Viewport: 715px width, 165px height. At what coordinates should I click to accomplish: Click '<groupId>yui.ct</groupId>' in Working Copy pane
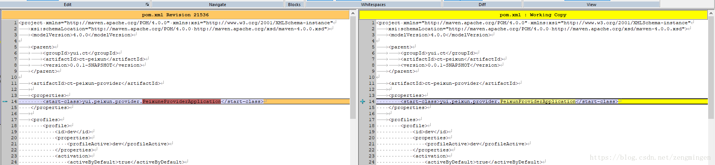[438, 53]
